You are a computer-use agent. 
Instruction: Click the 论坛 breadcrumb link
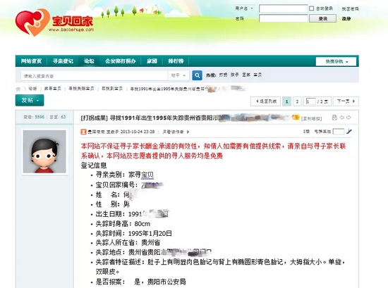(x=32, y=89)
